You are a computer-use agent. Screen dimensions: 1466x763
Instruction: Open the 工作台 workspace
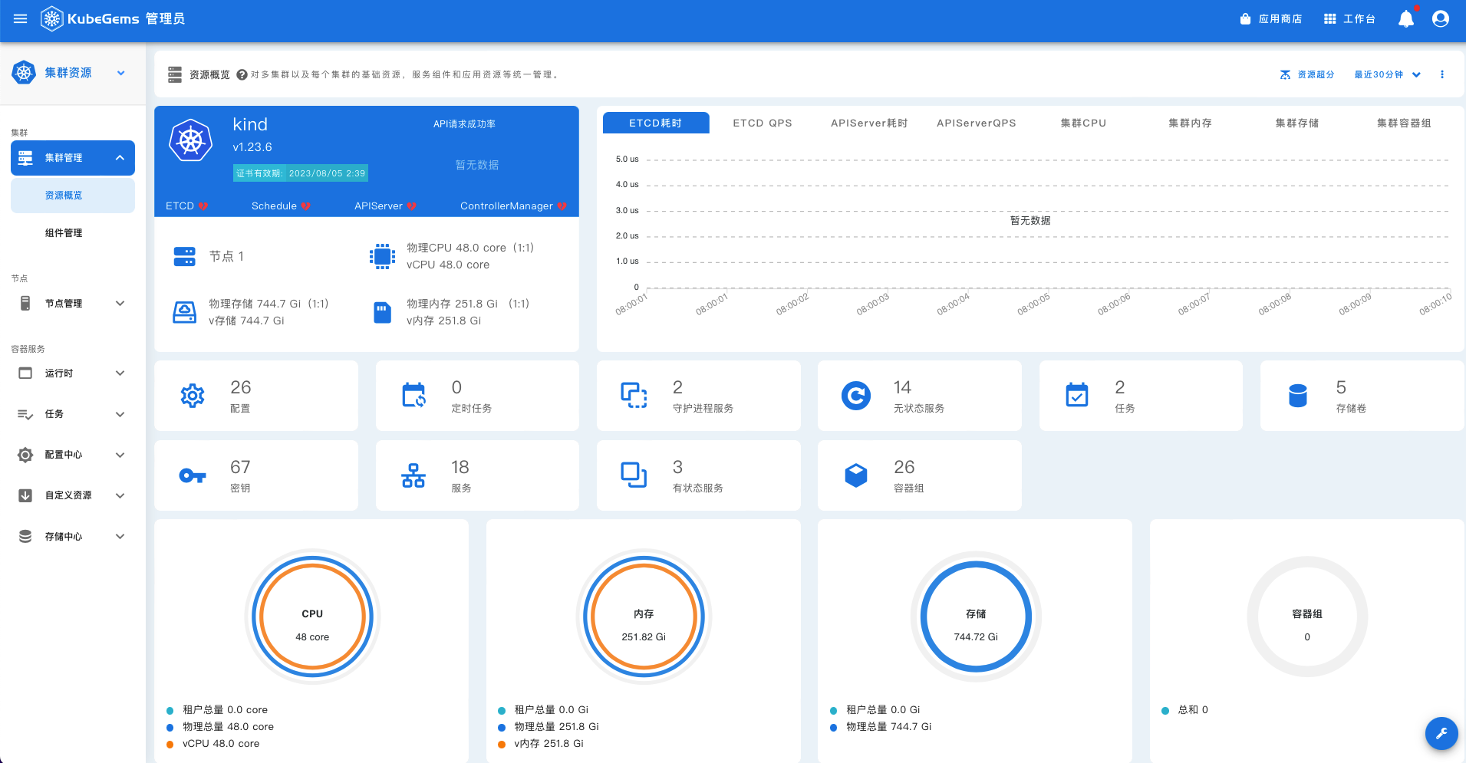[x=1350, y=18]
